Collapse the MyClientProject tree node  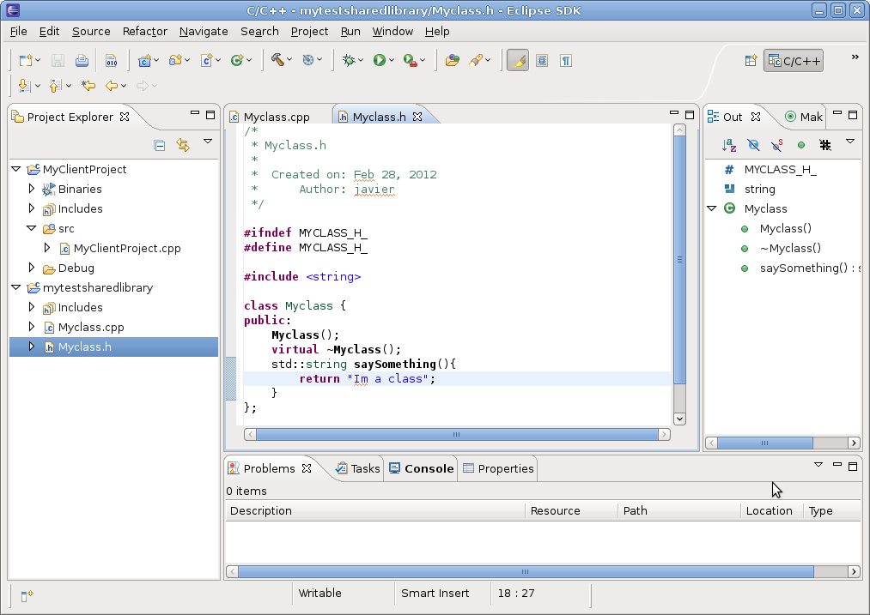click(16, 169)
